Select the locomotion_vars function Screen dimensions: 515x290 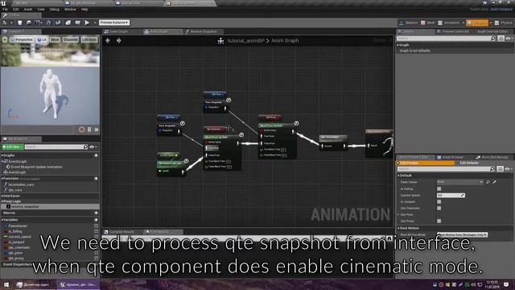21,184
